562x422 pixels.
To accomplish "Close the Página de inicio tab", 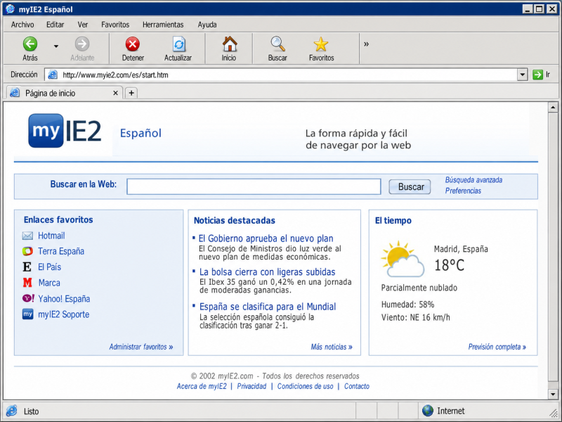I will [x=115, y=93].
